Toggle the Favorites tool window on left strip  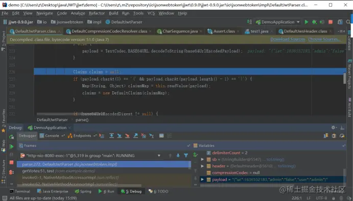pos(4,121)
